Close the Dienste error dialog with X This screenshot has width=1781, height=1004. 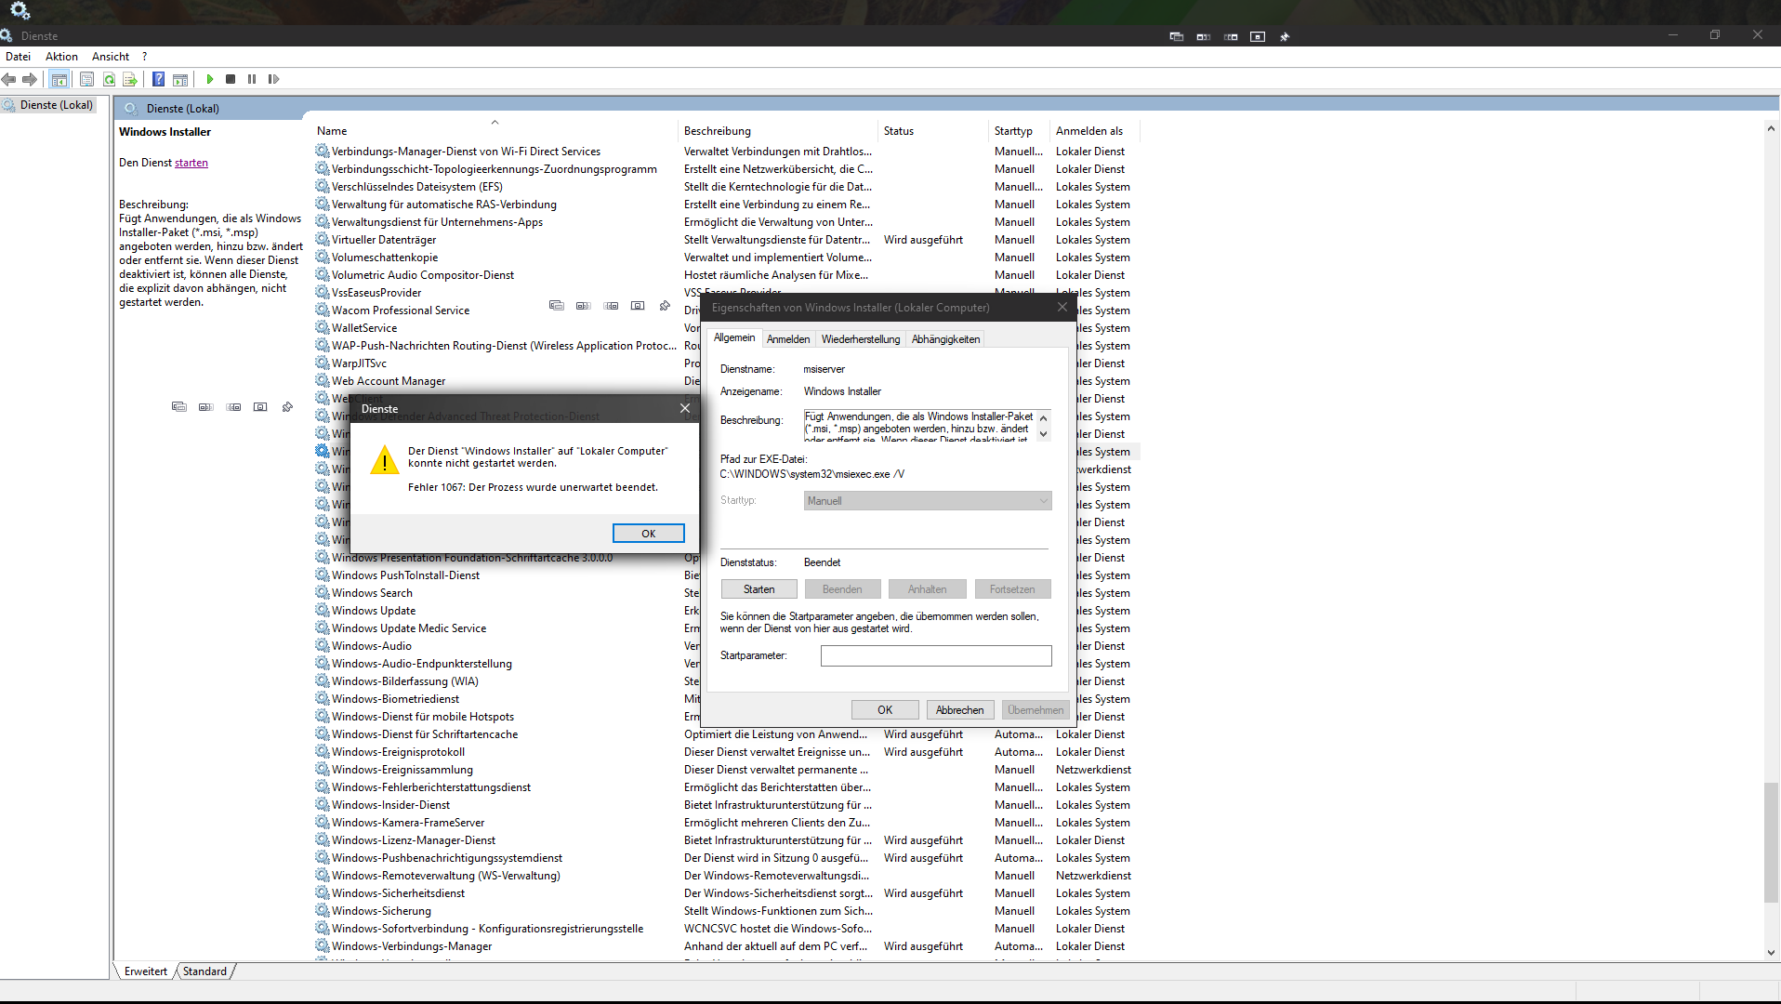[x=685, y=408]
